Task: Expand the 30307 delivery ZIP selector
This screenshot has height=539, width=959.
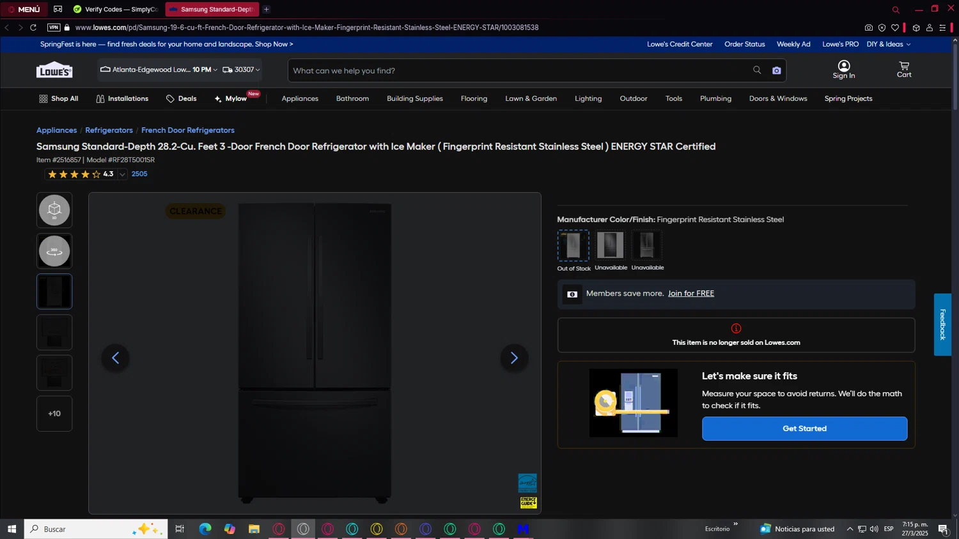Action: (241, 70)
